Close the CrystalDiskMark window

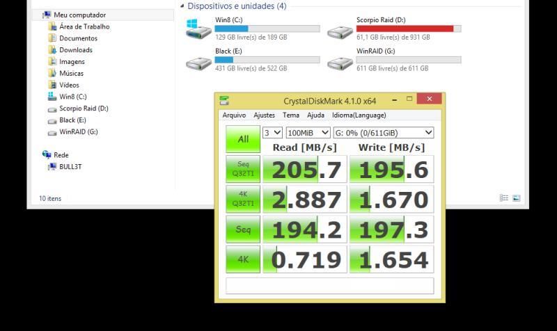click(429, 99)
